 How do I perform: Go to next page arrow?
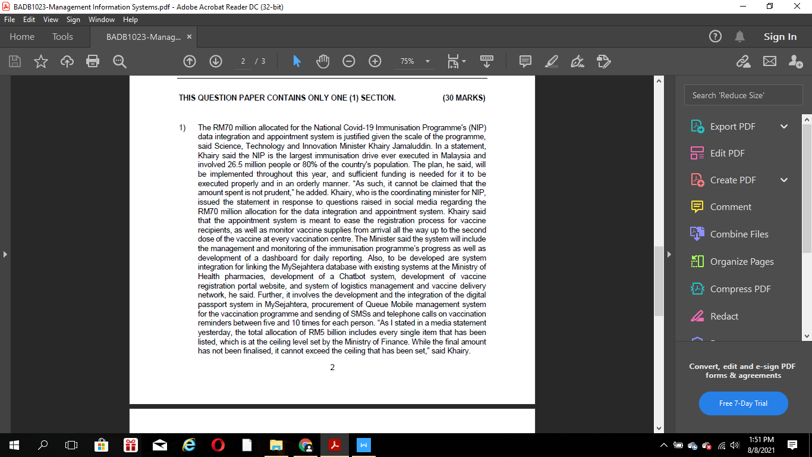tap(216, 61)
